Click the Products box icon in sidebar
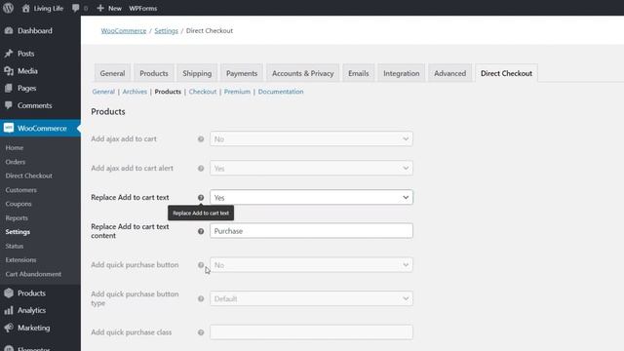Image resolution: width=624 pixels, height=351 pixels. (x=9, y=292)
